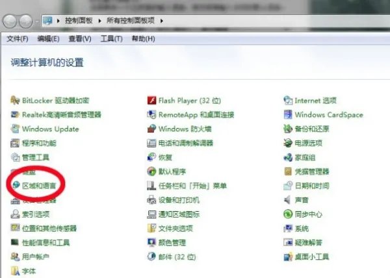The image size is (390, 278).
Task: Open the 同步中心 icon
Action: [x=288, y=214]
